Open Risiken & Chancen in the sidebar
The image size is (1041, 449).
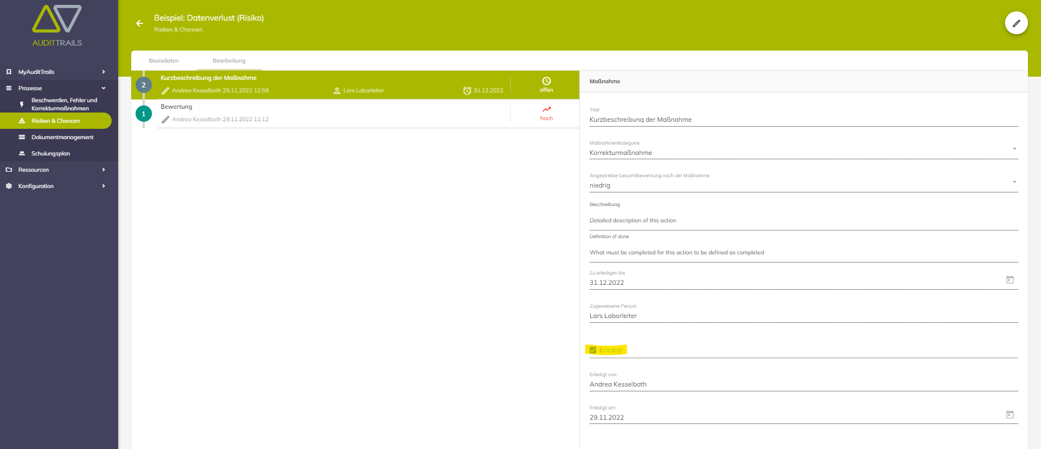(56, 121)
